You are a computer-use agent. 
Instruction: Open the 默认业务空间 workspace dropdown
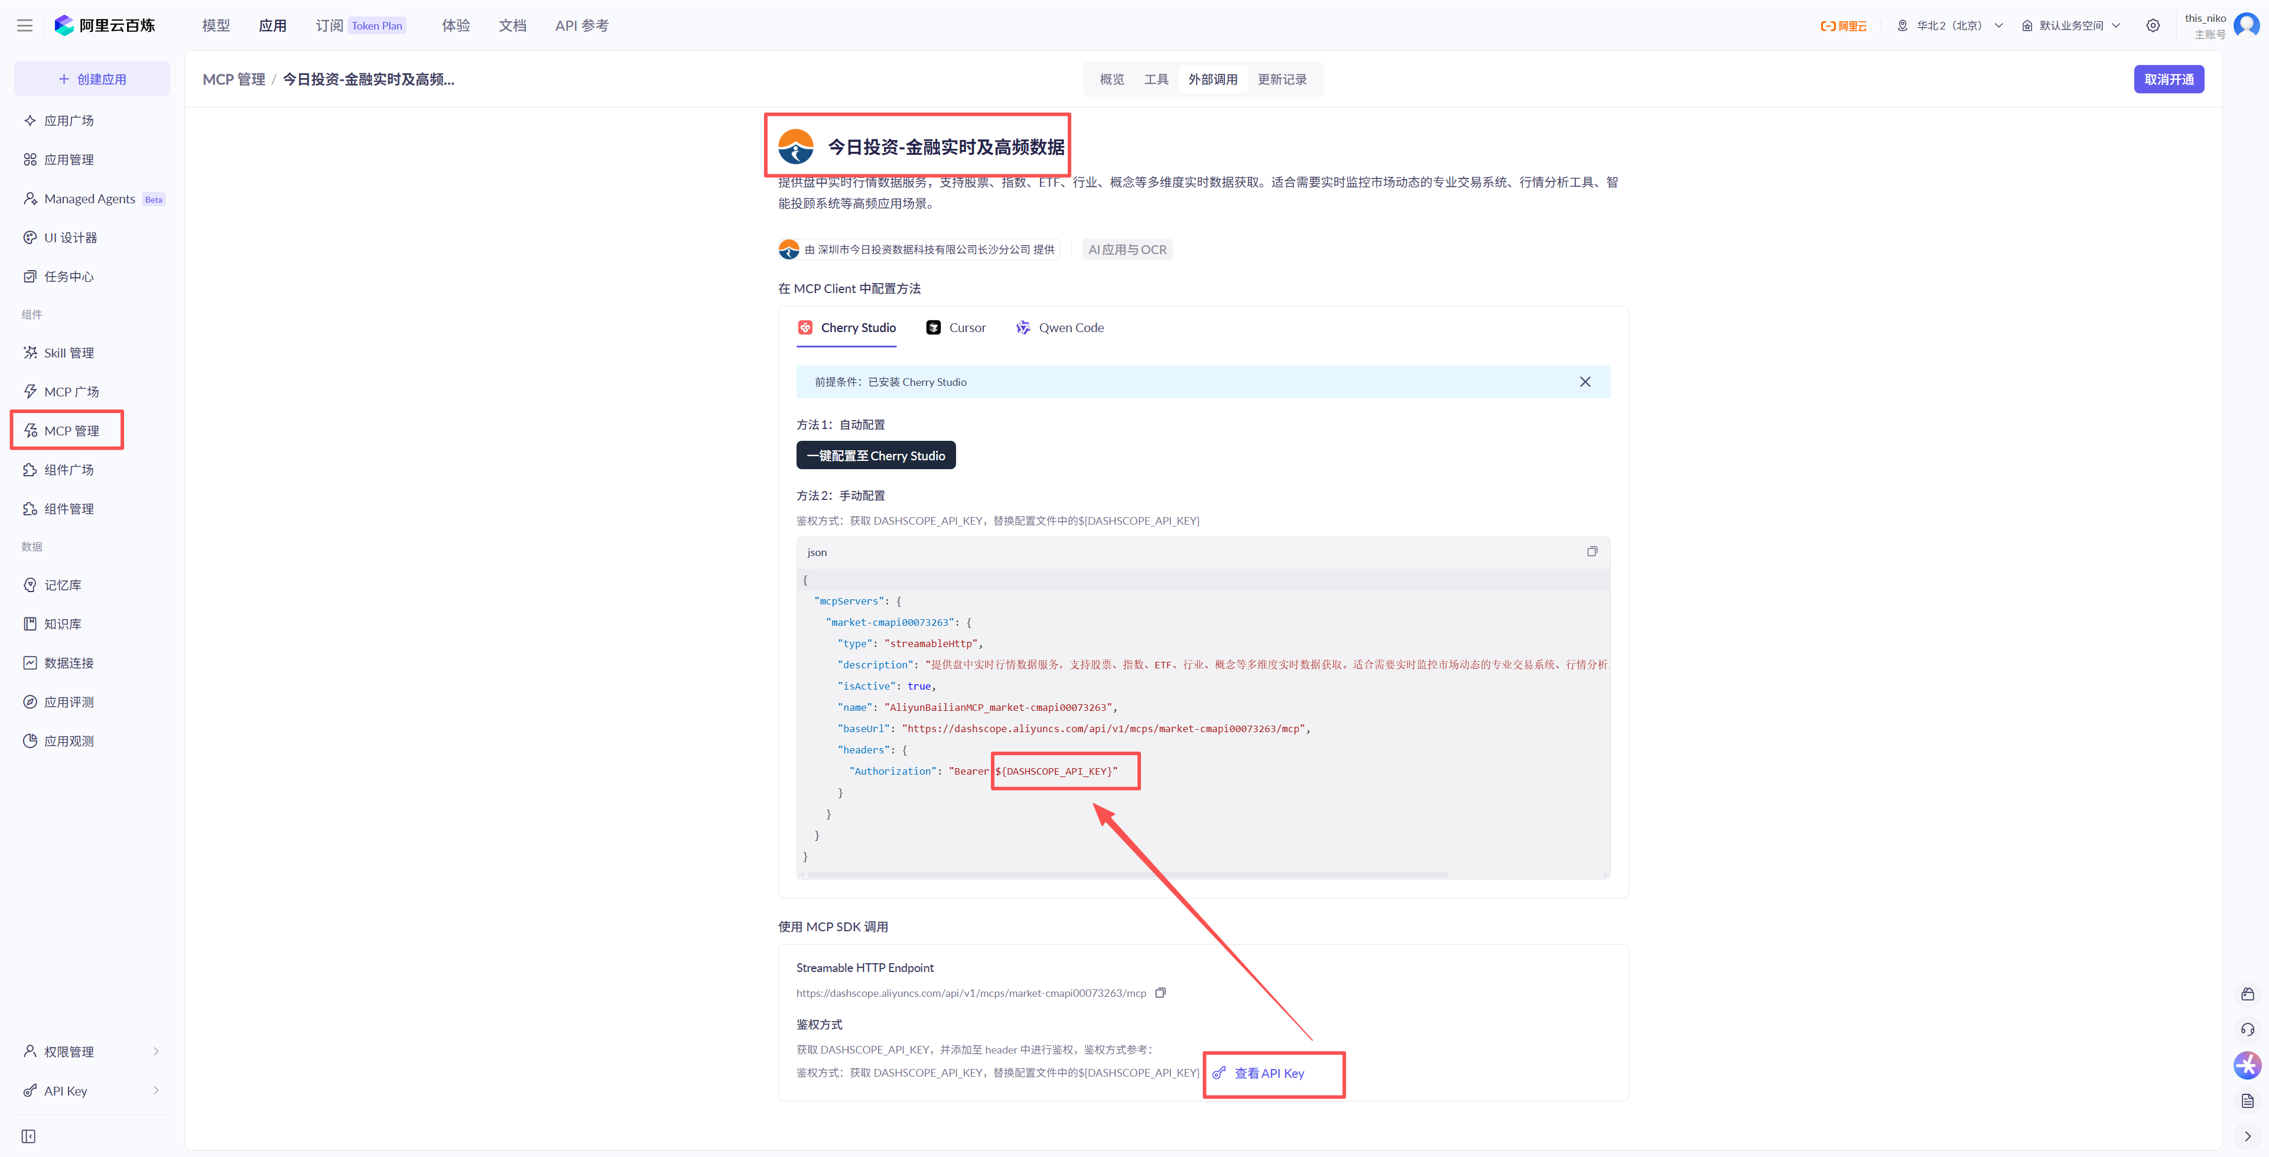coord(2071,25)
